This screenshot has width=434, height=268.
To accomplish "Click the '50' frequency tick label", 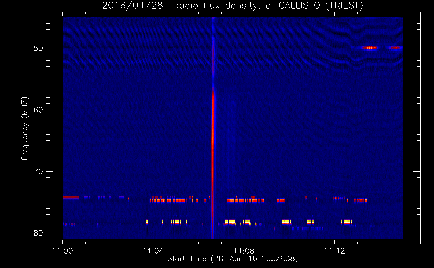I will click(x=38, y=48).
